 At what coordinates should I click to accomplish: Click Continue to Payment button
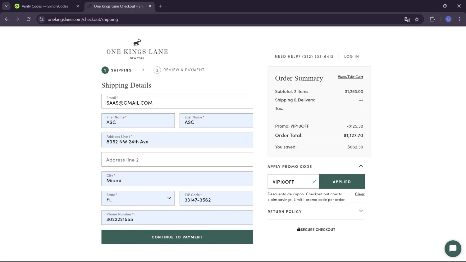[177, 237]
